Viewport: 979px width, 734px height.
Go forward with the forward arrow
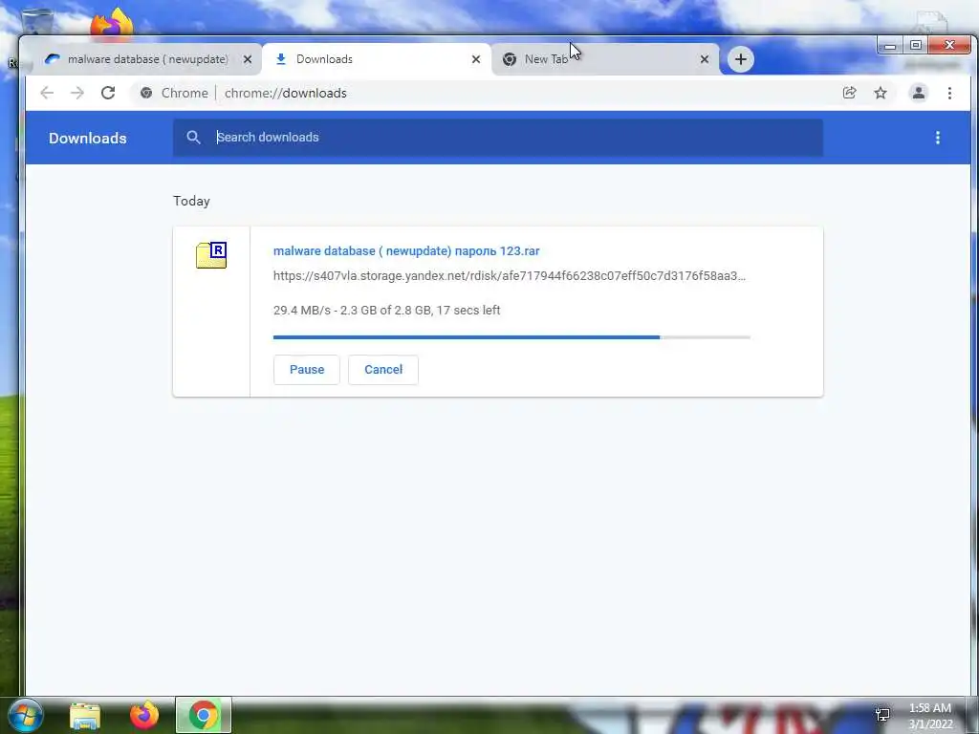point(76,93)
